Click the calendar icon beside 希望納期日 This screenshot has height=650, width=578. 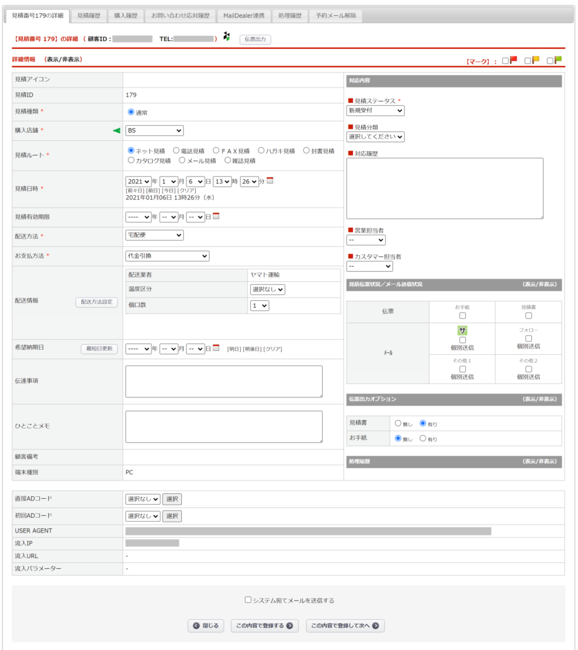tap(216, 348)
